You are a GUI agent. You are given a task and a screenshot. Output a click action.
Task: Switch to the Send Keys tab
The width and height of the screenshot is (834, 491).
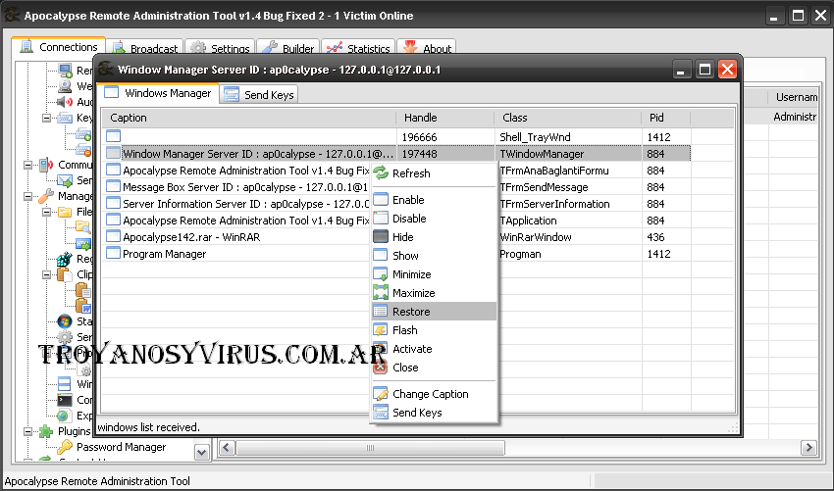click(259, 95)
